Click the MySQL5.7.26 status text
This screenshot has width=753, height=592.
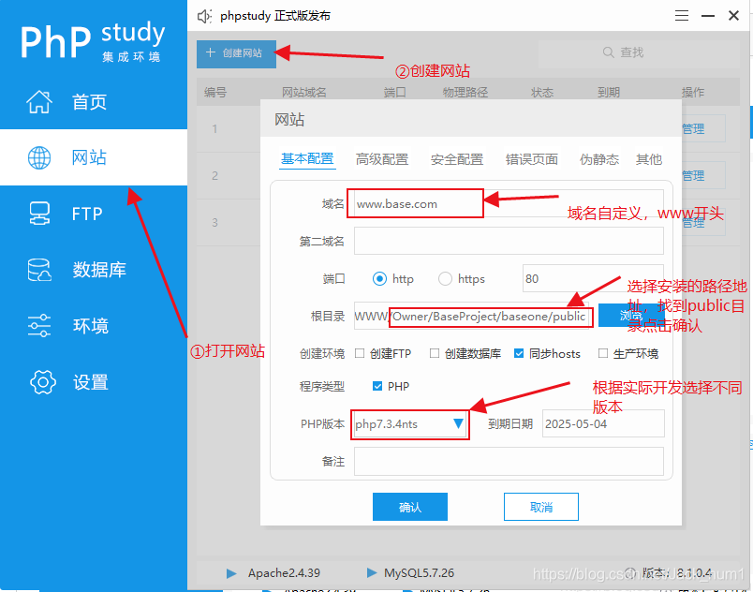coord(419,572)
